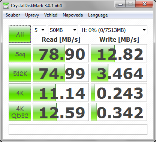
Task: Open the Vzhled menu
Action: 51,15
